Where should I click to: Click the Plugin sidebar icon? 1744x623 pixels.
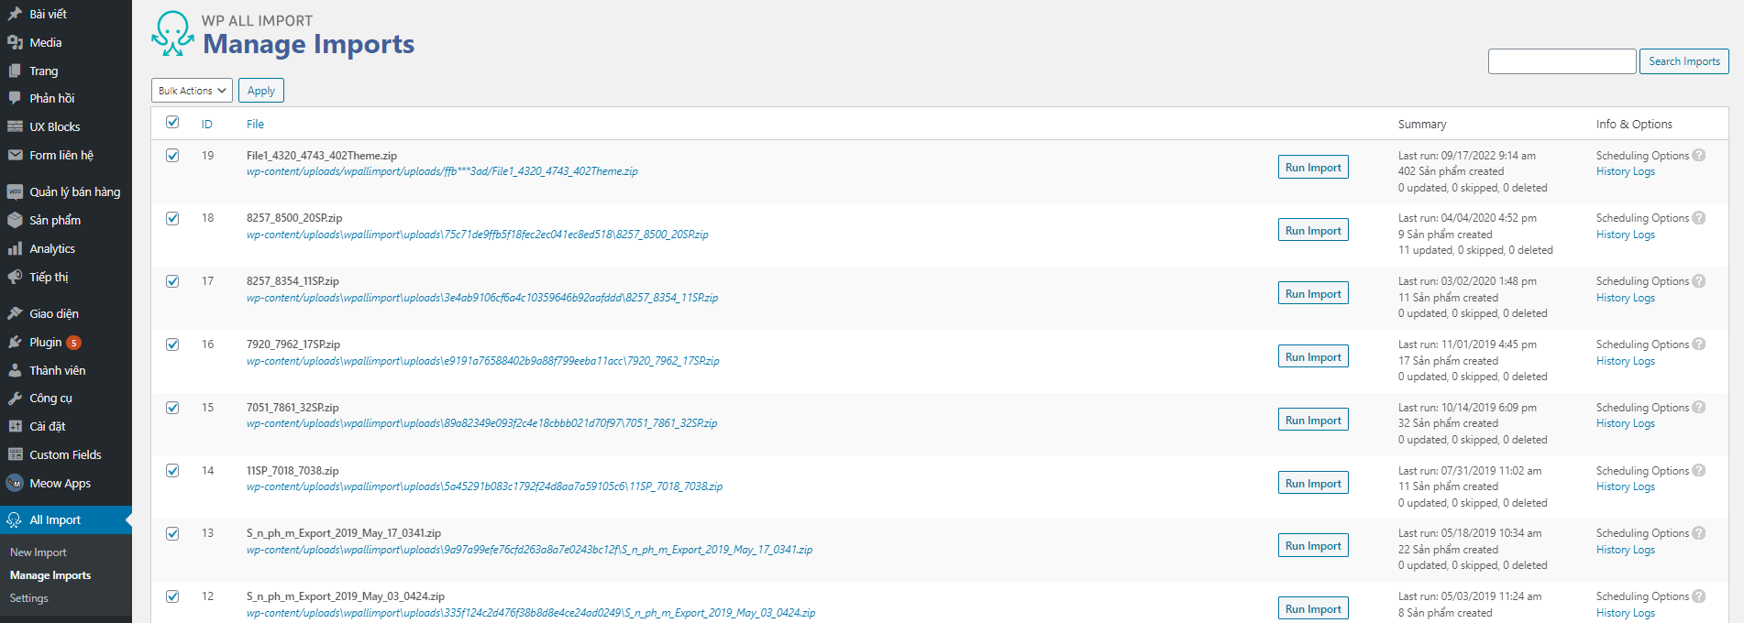coord(15,342)
